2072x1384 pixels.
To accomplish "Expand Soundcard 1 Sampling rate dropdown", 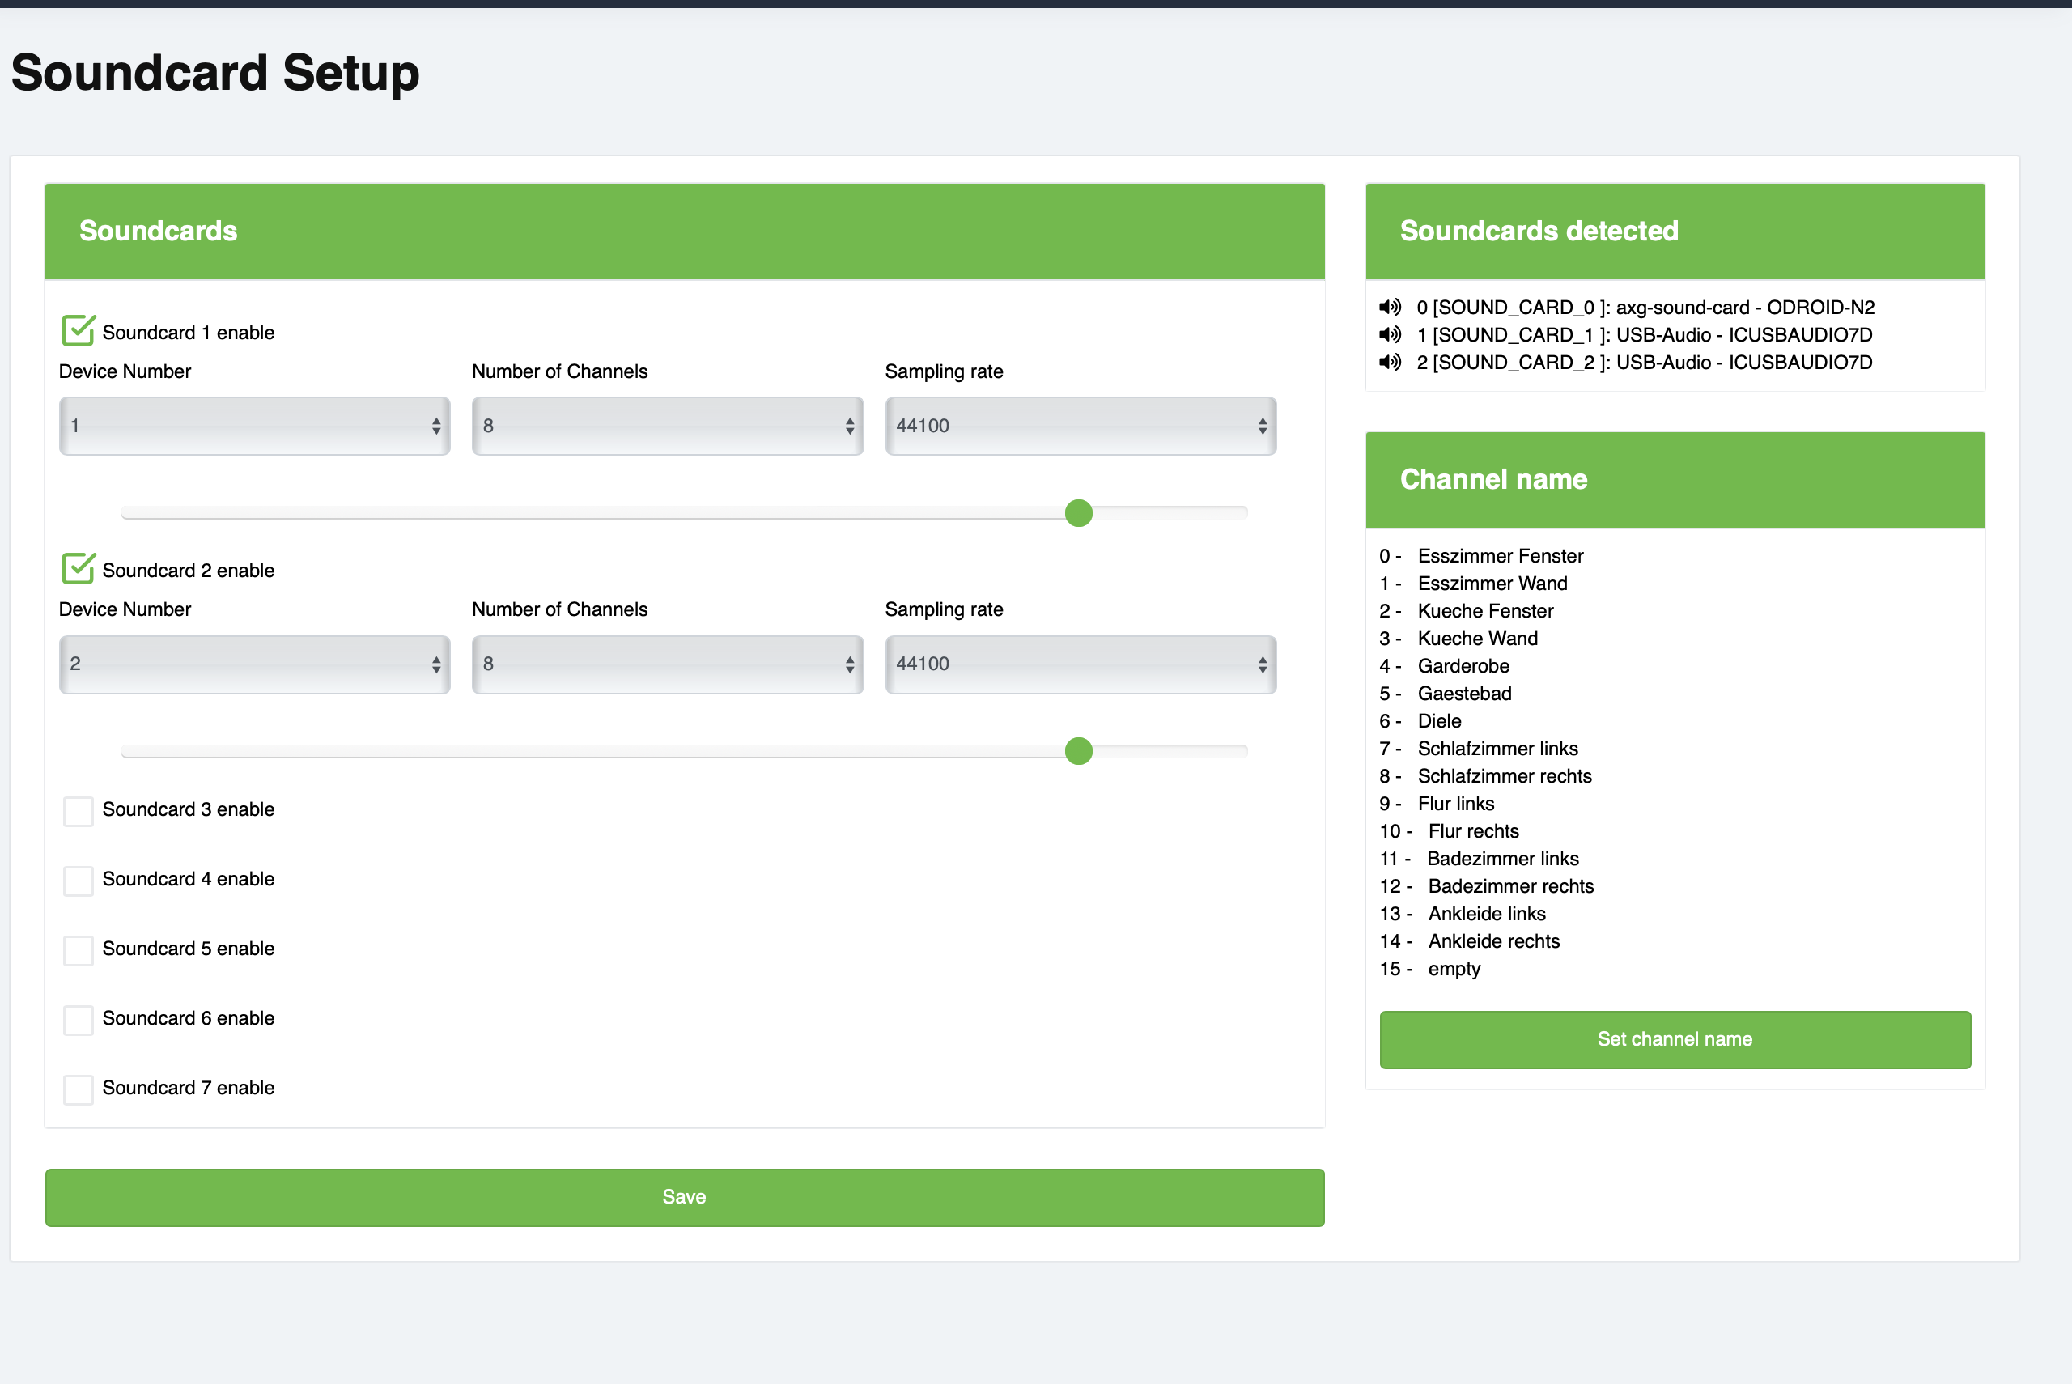I will click(x=1081, y=427).
